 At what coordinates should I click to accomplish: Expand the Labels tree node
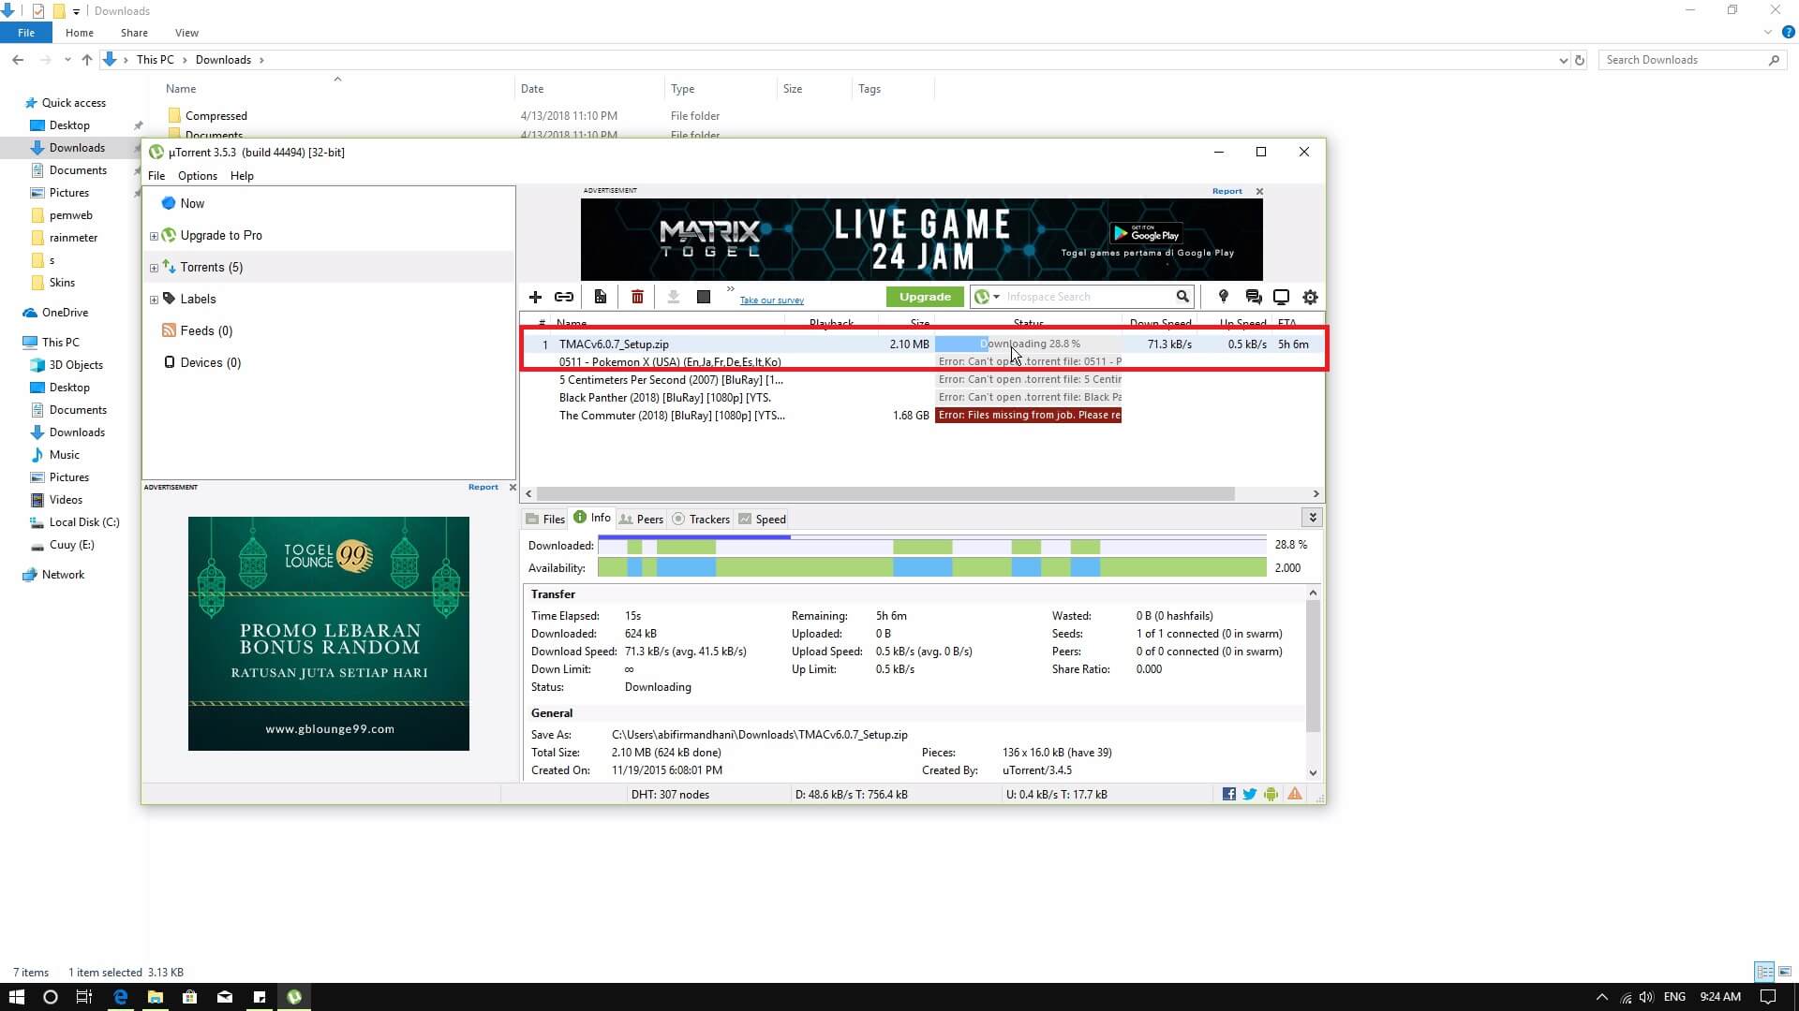pos(154,300)
